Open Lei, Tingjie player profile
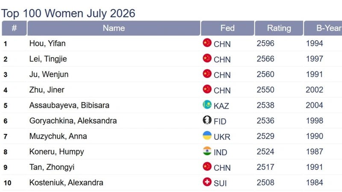Screen dimensions: 342x192 48,59
